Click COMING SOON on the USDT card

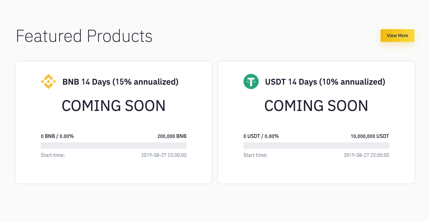(x=316, y=106)
